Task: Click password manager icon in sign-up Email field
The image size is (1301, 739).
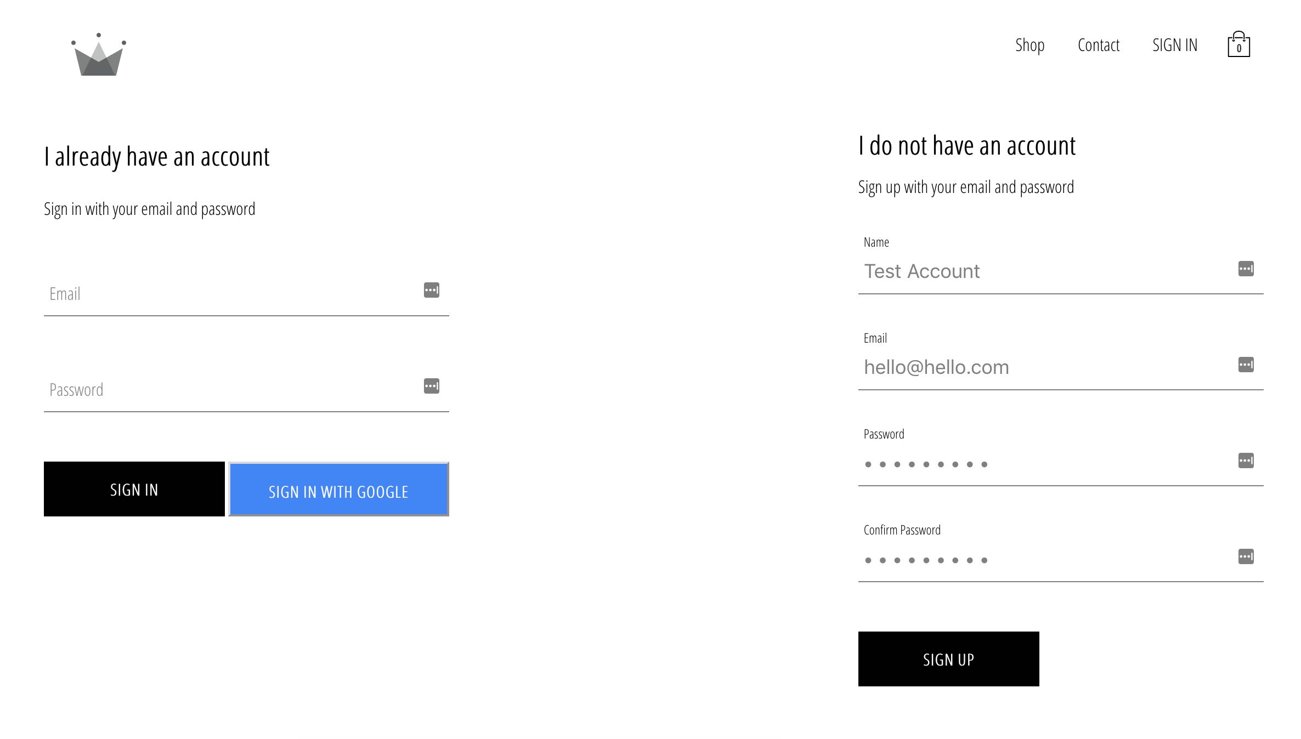Action: [1246, 365]
